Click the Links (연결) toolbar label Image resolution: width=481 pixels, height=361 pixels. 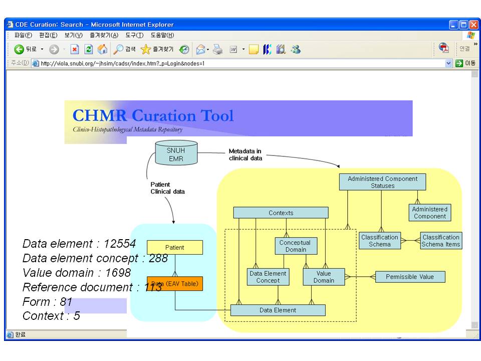click(464, 49)
